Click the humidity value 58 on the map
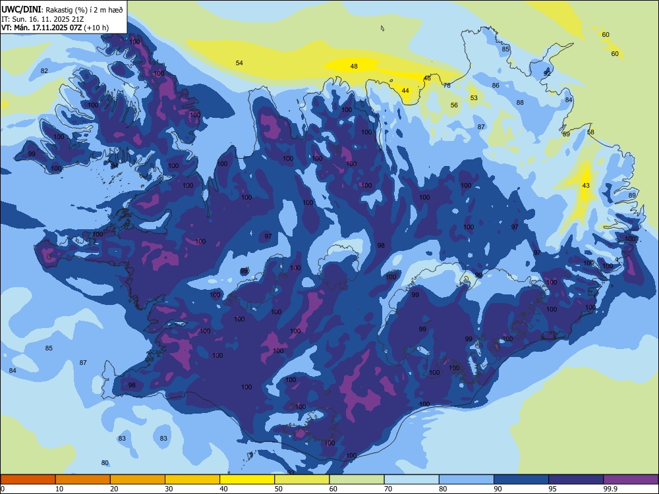Screen dimensions: 659x494 [x=590, y=132]
